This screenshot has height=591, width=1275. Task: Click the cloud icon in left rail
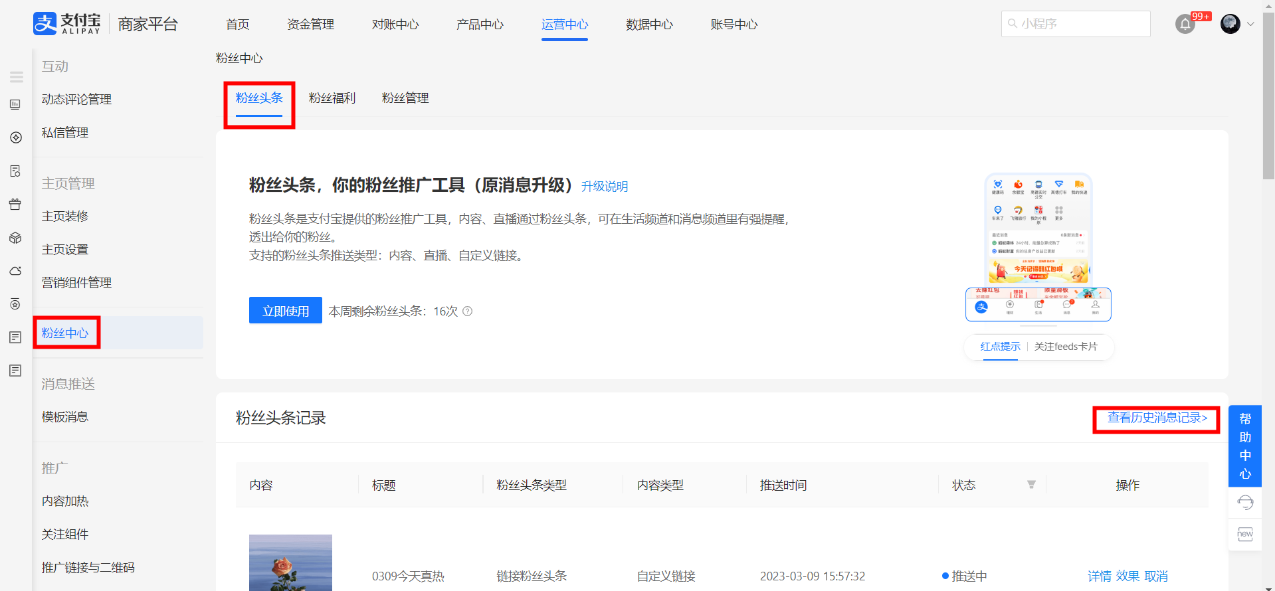pyautogui.click(x=15, y=271)
